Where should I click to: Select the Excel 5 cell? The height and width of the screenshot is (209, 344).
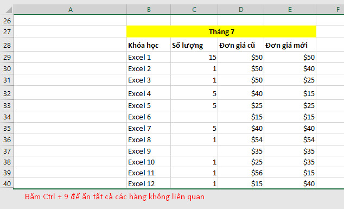click(x=149, y=105)
